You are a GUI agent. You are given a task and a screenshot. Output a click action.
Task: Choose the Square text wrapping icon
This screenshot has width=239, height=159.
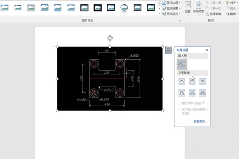coord(182,81)
